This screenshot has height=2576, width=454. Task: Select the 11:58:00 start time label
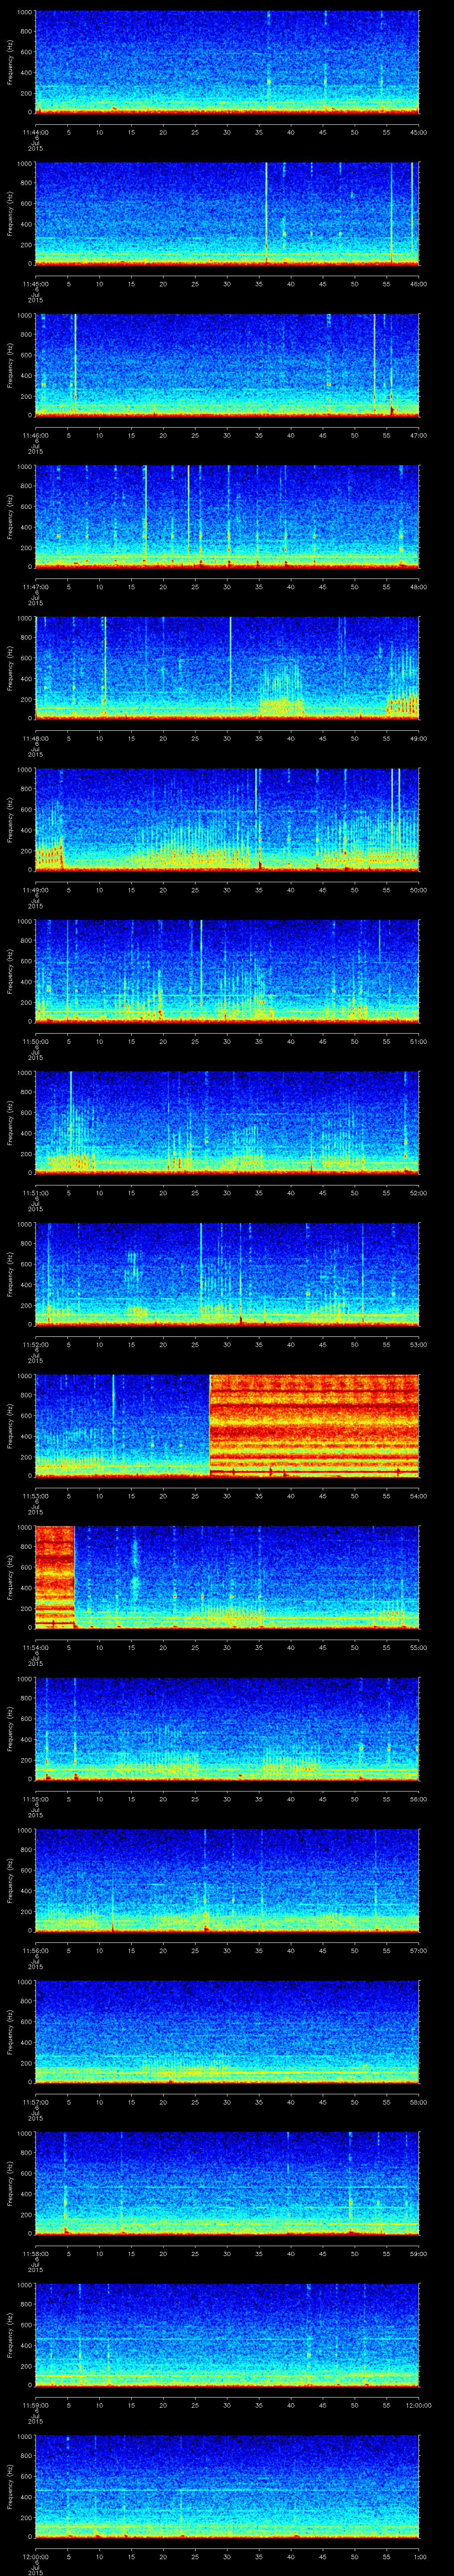pyautogui.click(x=36, y=2252)
